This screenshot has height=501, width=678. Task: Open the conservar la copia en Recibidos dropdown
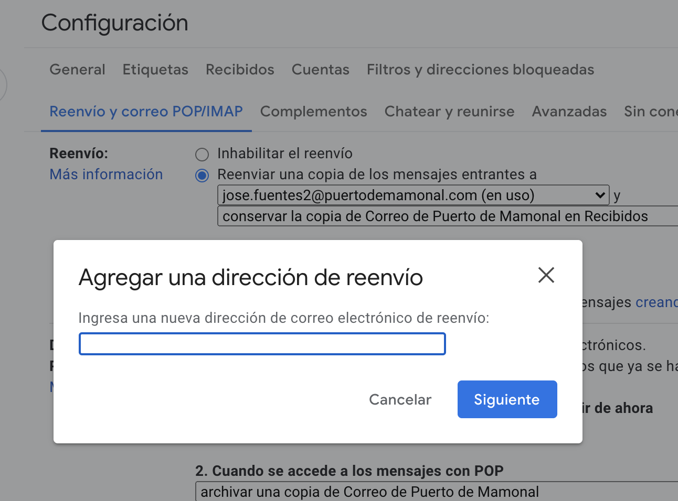click(448, 216)
